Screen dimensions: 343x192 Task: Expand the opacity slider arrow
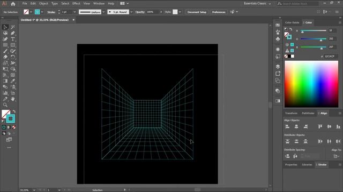point(161,12)
